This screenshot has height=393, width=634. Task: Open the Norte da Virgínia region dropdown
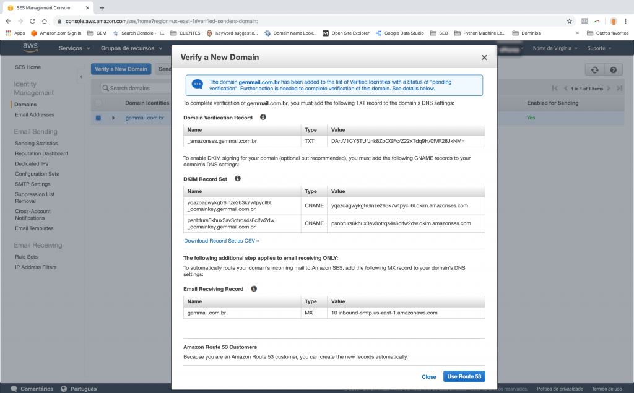[555, 48]
